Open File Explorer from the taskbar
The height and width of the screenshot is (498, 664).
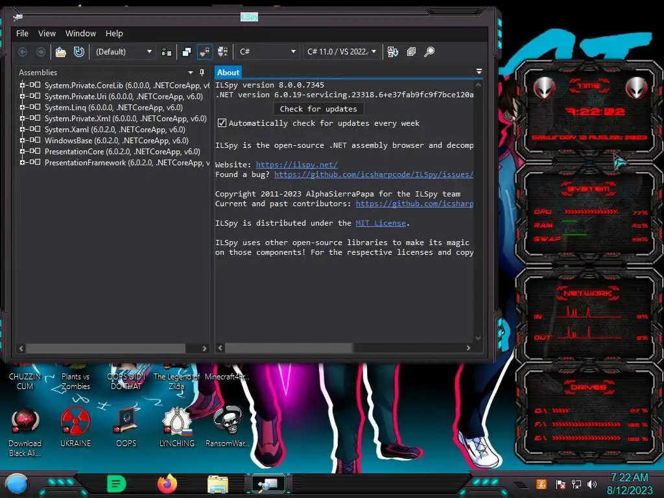pos(218,484)
